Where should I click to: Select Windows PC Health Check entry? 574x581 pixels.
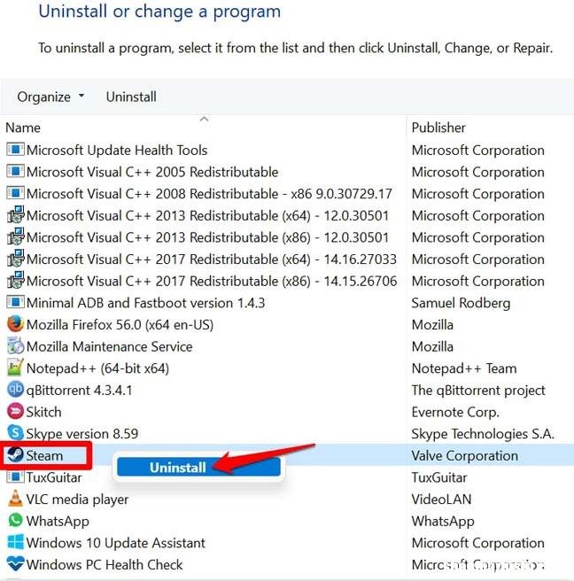tap(105, 565)
